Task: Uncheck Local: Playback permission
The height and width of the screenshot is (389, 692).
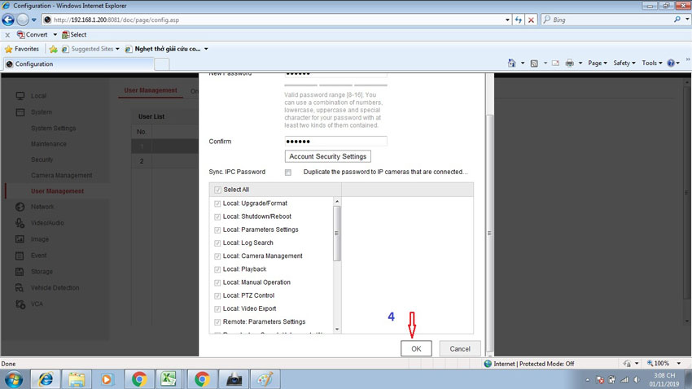Action: pos(217,269)
